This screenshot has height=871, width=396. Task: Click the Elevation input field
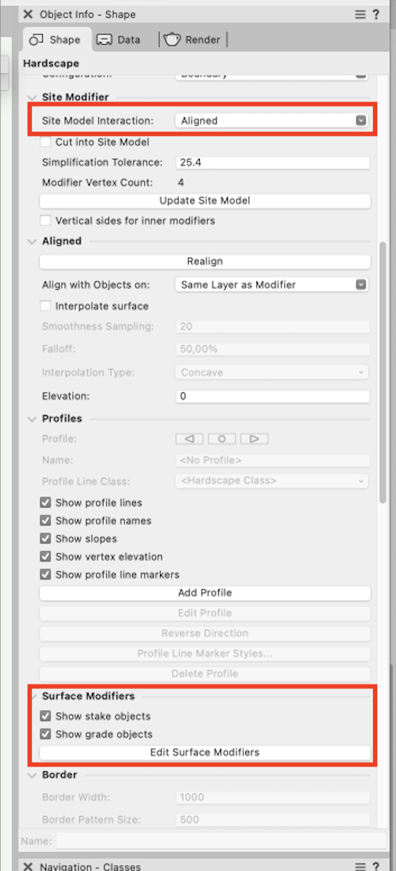[272, 396]
